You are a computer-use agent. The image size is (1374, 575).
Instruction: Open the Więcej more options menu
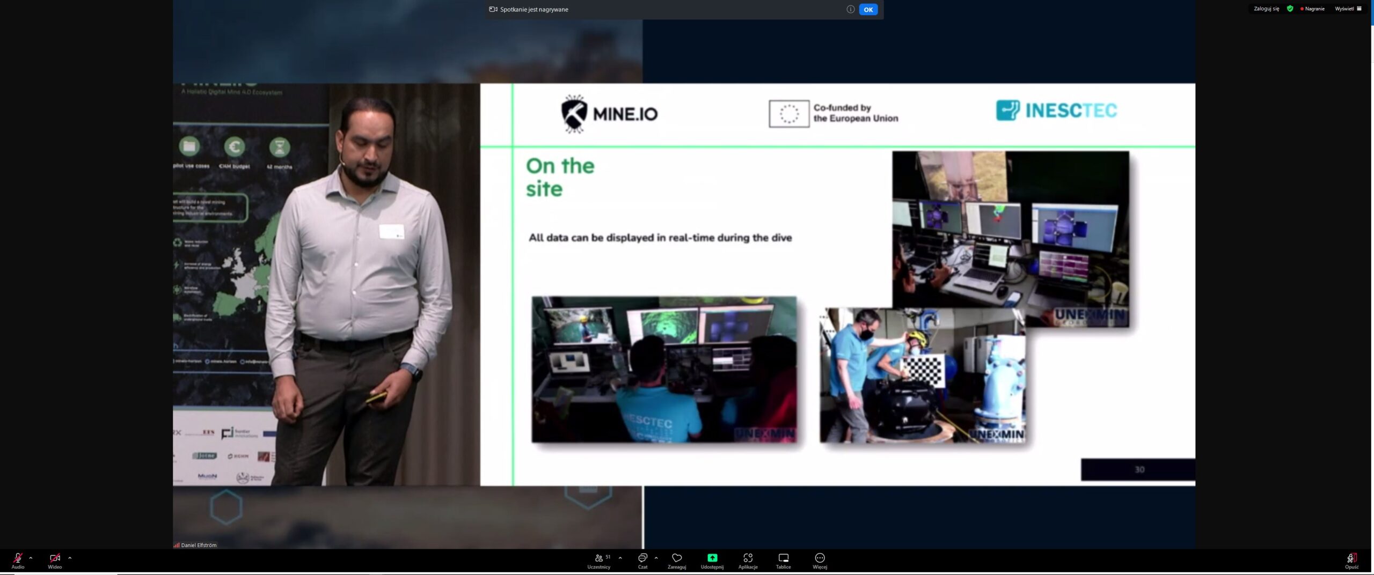pos(820,559)
